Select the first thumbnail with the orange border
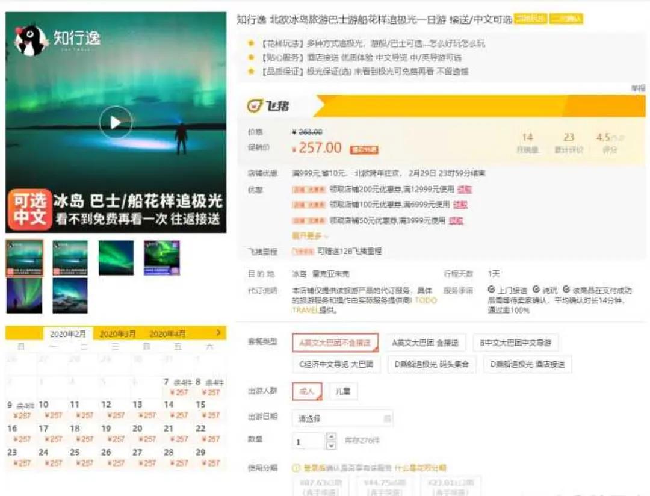The width and height of the screenshot is (650, 496). click(x=25, y=258)
